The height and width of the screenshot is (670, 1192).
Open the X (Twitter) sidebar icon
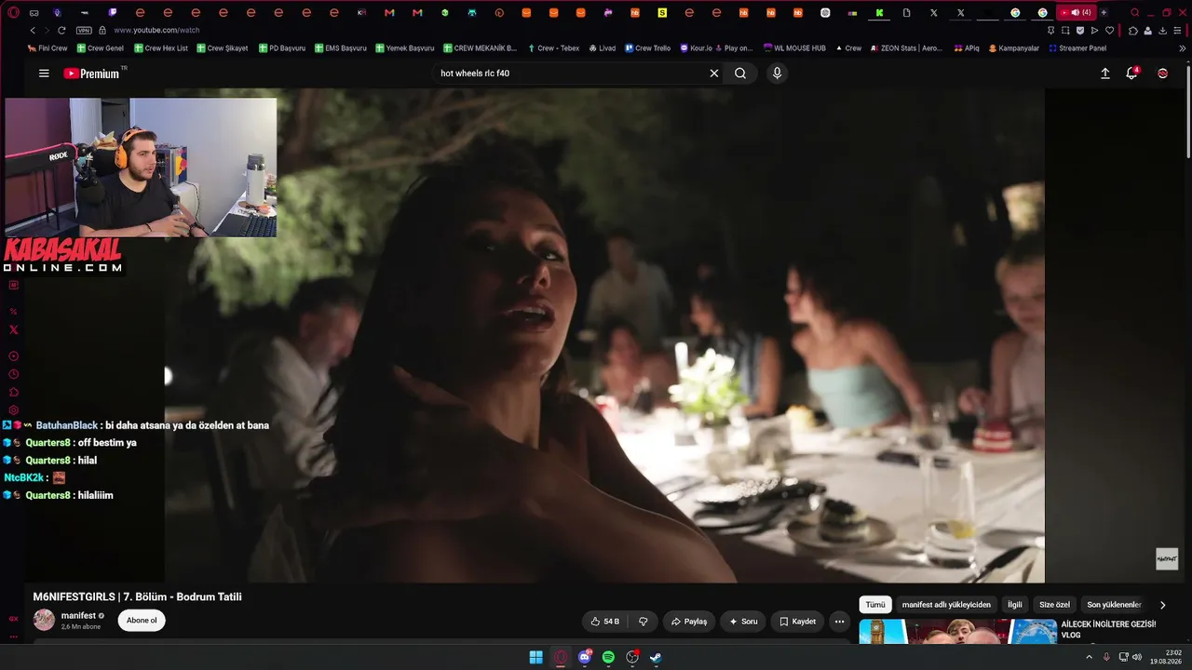pyautogui.click(x=13, y=329)
